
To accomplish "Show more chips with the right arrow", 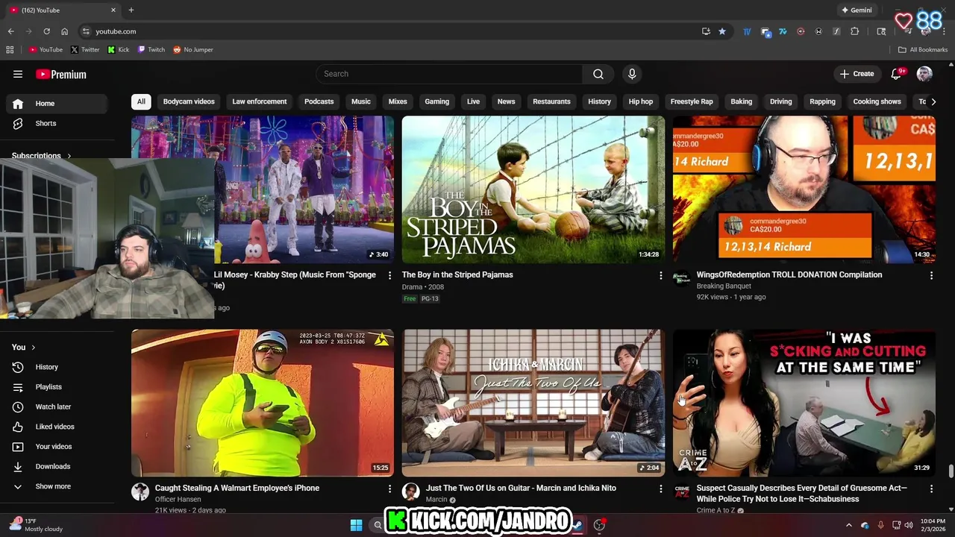I will [x=933, y=101].
